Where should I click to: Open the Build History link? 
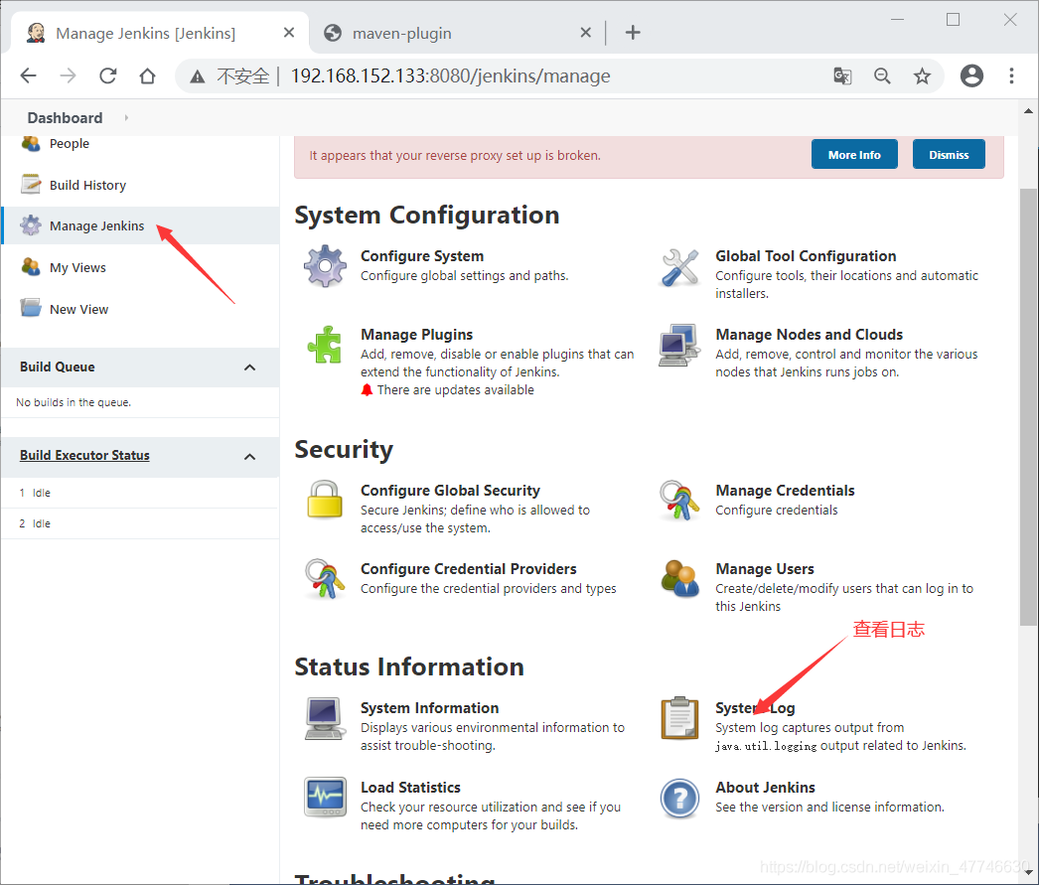coord(87,186)
